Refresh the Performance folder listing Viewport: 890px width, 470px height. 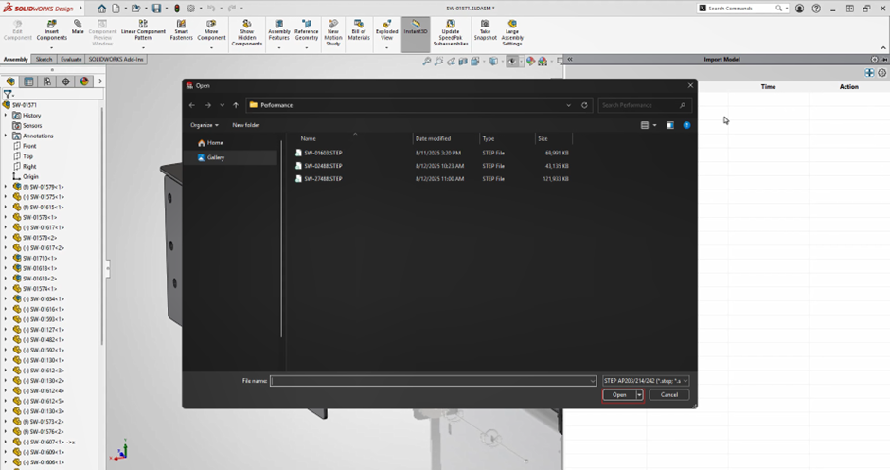point(584,105)
